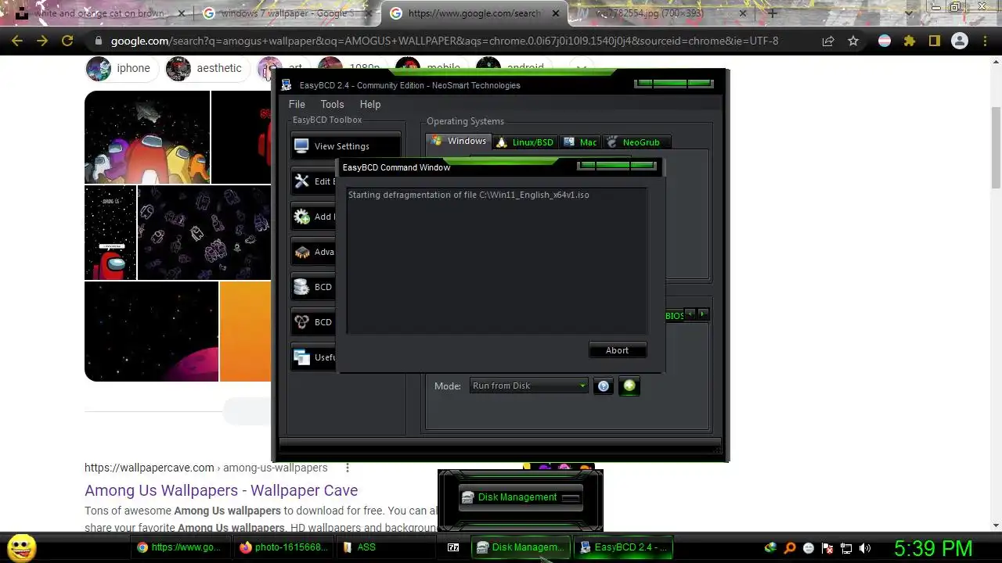
Task: Go back in Chrome
Action: [17, 41]
